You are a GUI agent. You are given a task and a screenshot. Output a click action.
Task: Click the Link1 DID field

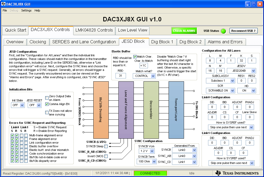click(x=212, y=143)
